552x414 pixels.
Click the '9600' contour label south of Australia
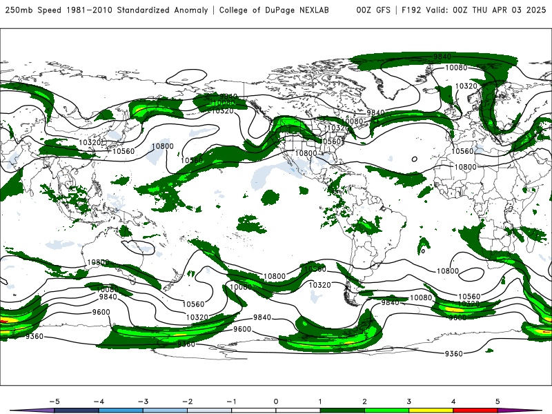pos(101,313)
